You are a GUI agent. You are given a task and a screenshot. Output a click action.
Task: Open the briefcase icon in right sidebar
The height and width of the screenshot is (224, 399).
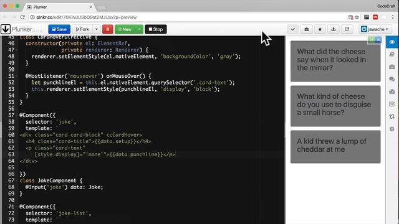[392, 67]
